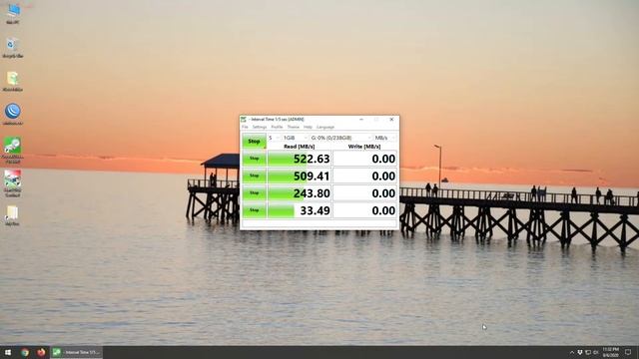The height and width of the screenshot is (359, 639).
Task: Select the Recycle Bin desktop icon
Action: 13,47
